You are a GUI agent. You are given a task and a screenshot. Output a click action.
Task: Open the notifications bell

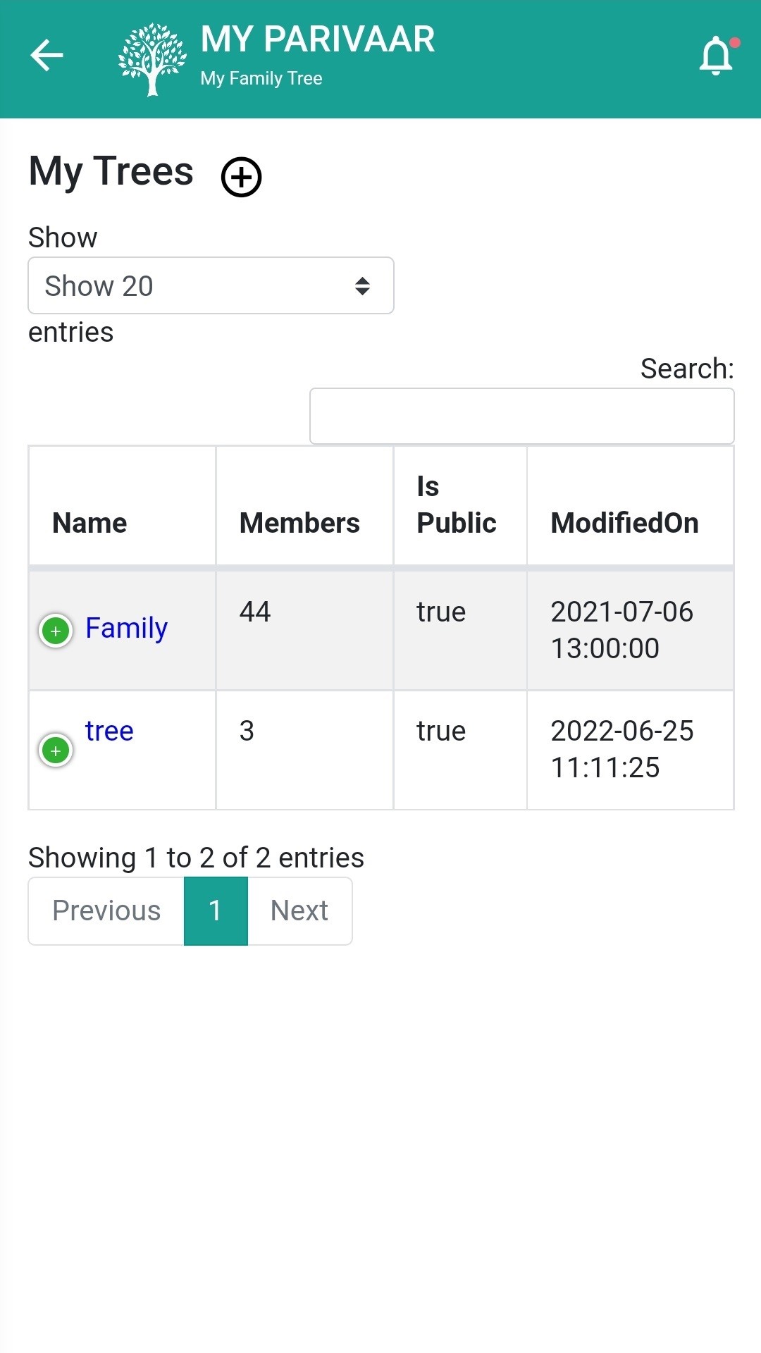(x=716, y=56)
